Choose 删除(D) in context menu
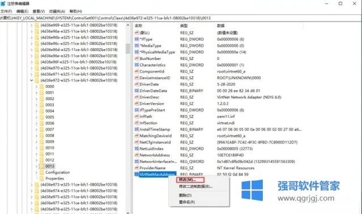This screenshot has height=214, width=362. (185, 195)
